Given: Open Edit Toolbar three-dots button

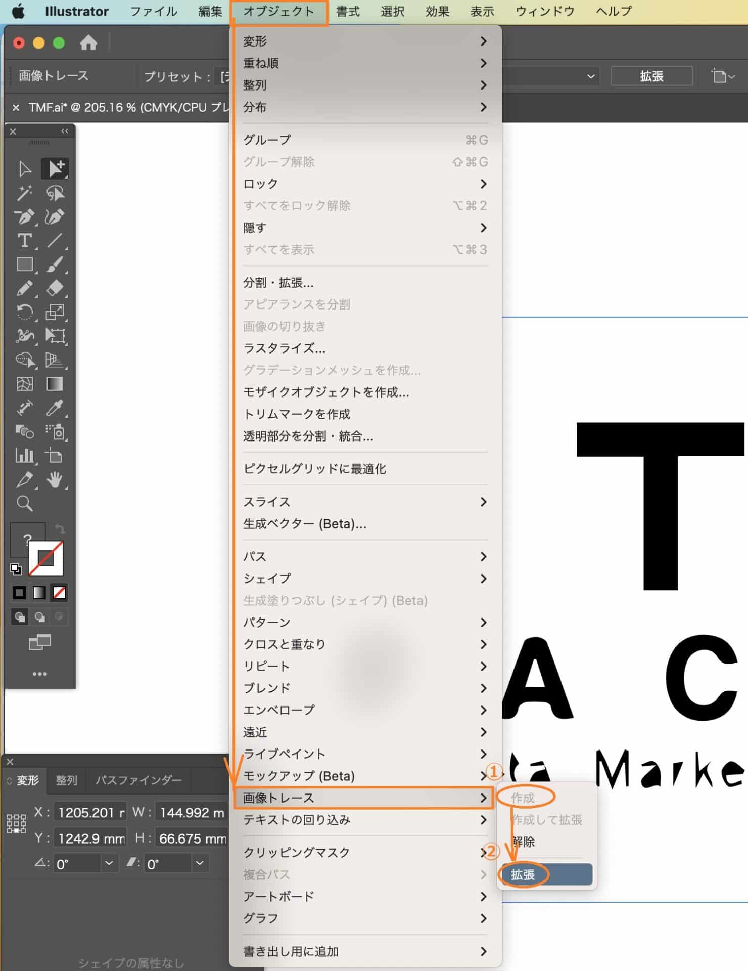Looking at the screenshot, I should [39, 674].
